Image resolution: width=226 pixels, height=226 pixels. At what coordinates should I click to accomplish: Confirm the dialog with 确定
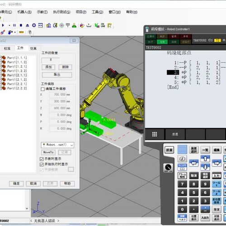coord(16,184)
